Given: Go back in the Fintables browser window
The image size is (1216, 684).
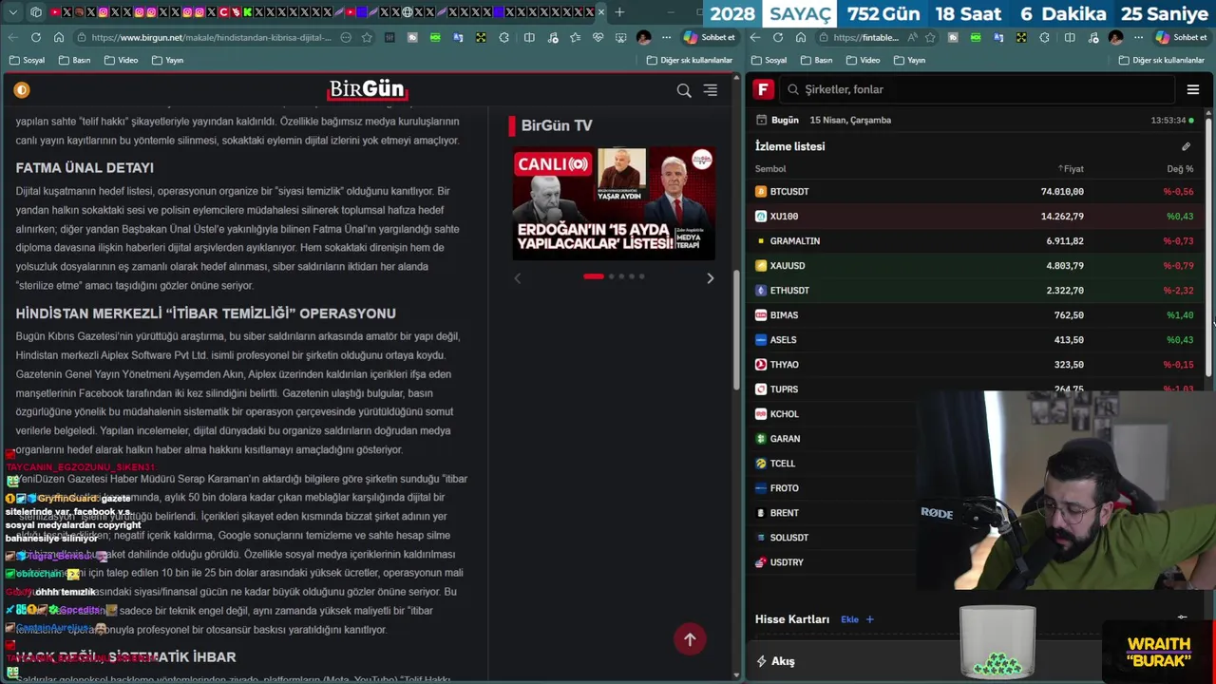Looking at the screenshot, I should (755, 38).
